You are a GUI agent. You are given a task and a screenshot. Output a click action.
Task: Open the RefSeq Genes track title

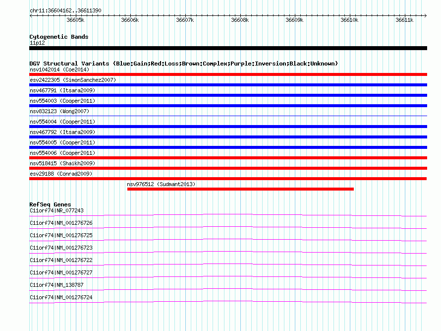click(50, 204)
